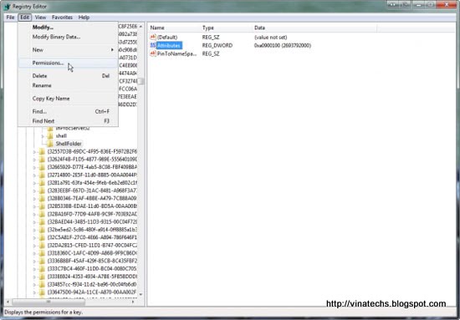Sort values by the Data column header
The height and width of the screenshot is (320, 460).
(314, 28)
